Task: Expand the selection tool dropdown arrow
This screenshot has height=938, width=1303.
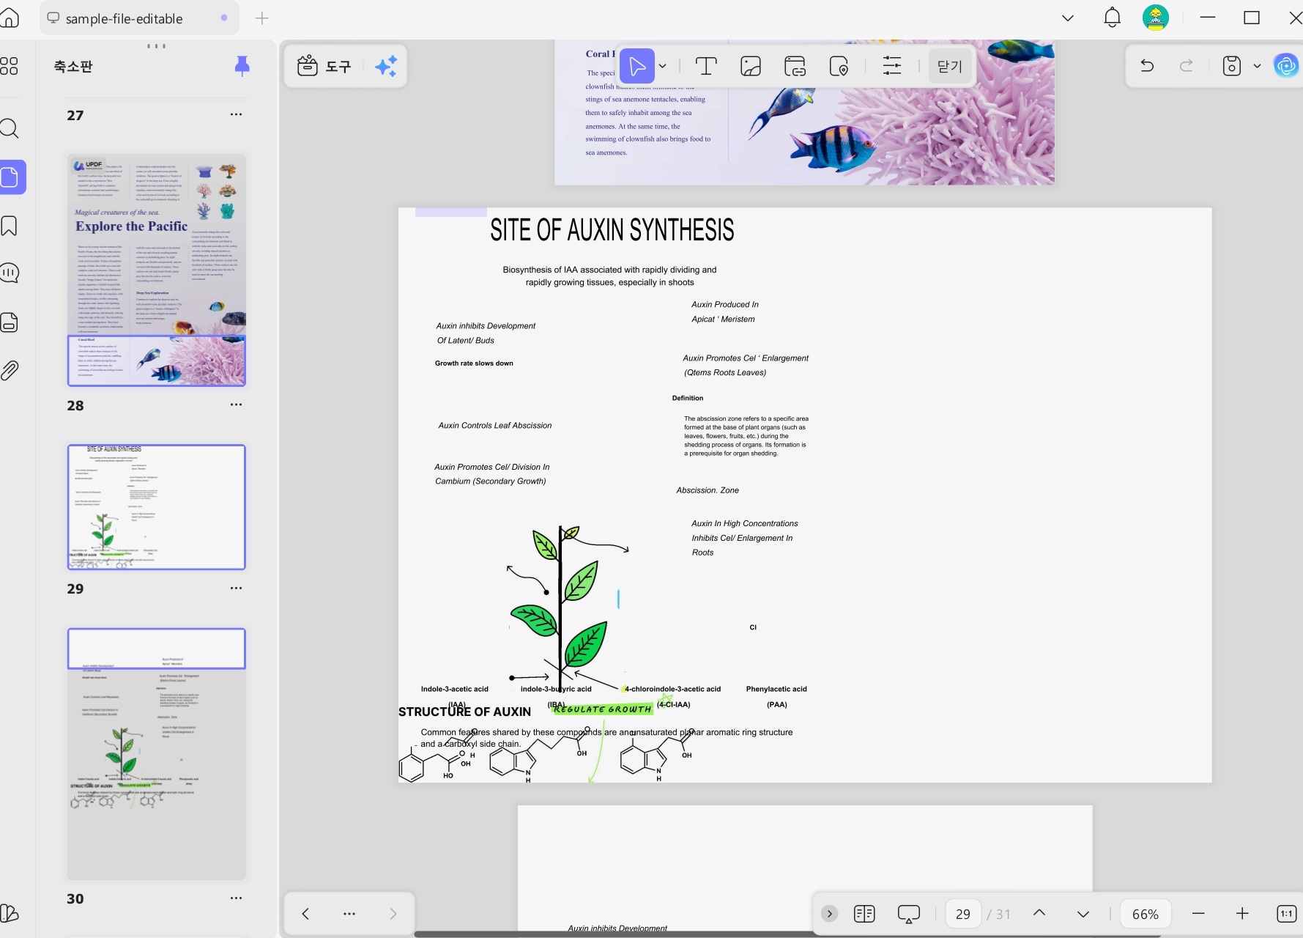Action: pos(663,67)
